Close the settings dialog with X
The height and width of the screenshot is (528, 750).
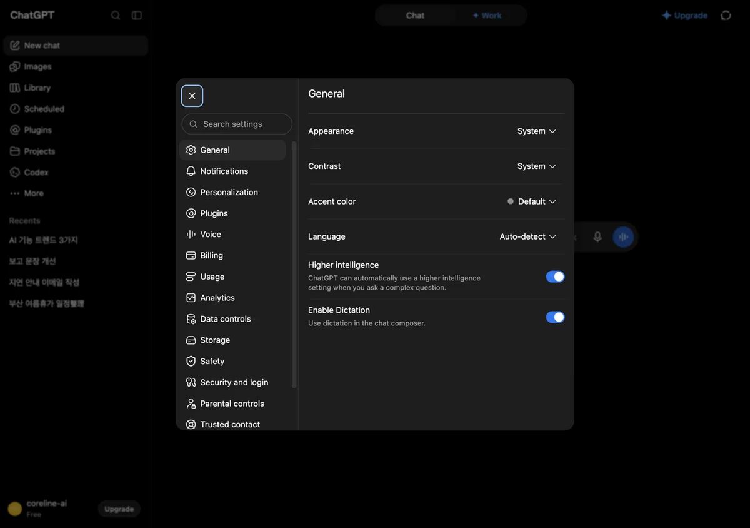click(x=192, y=96)
